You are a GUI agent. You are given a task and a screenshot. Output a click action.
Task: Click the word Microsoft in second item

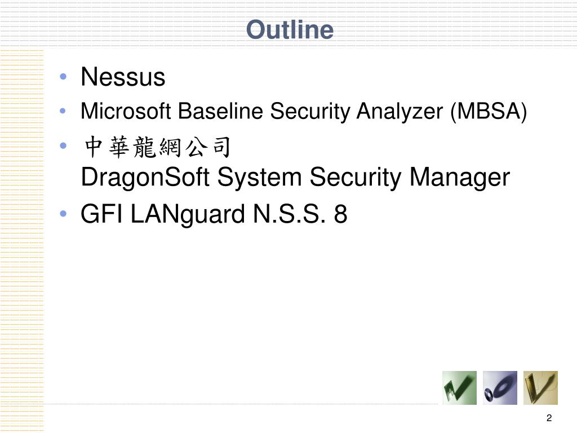point(126,111)
